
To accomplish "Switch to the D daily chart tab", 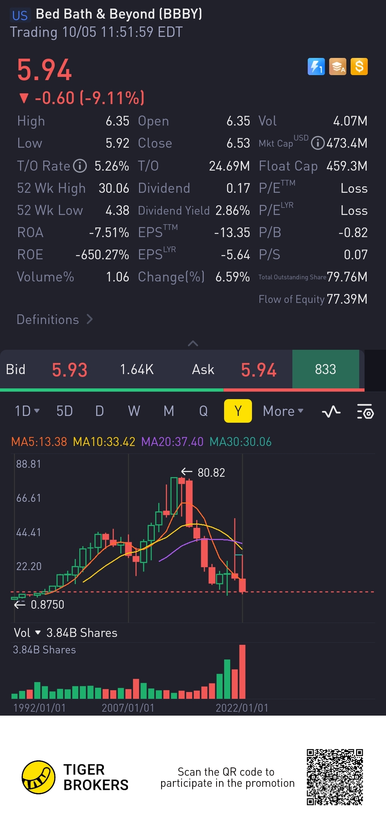I will [x=99, y=411].
